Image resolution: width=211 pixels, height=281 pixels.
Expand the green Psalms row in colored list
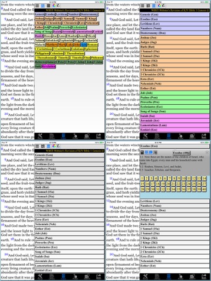[x=175, y=97]
